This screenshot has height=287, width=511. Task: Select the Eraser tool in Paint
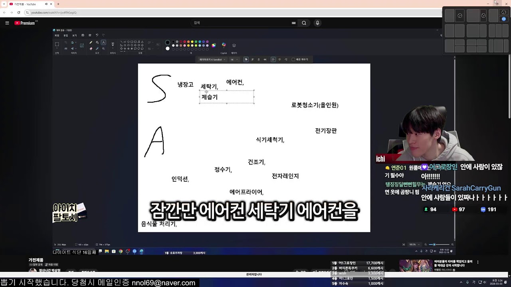point(91,49)
